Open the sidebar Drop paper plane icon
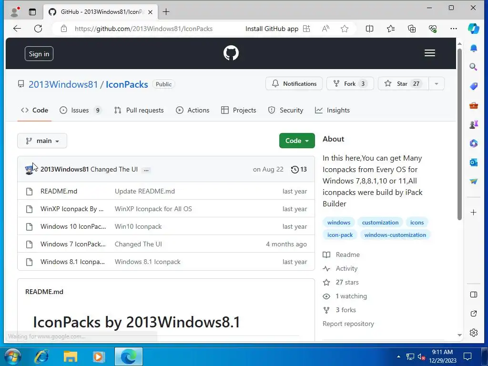The width and height of the screenshot is (488, 366). coord(473,181)
